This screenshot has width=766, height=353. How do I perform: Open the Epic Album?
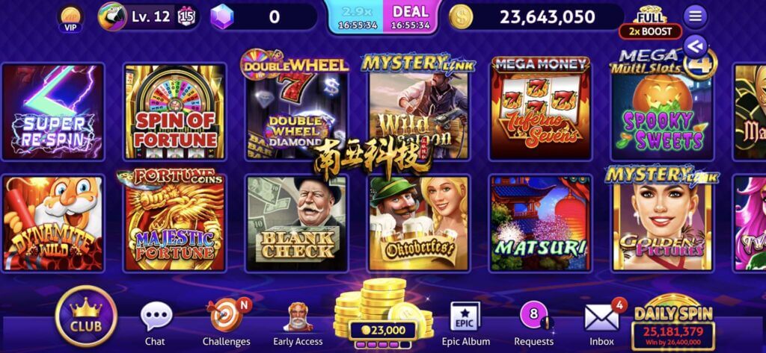click(465, 316)
